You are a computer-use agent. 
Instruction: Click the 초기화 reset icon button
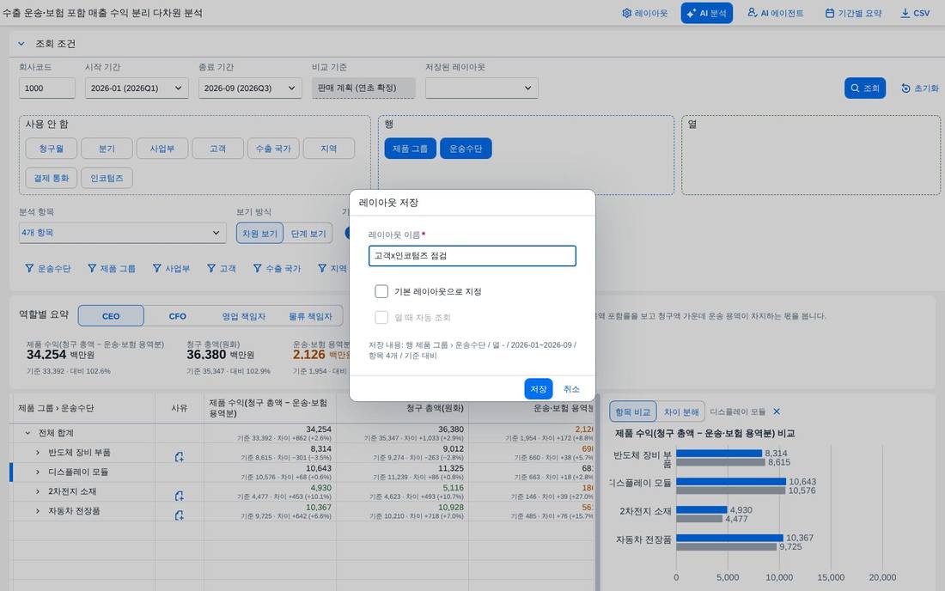920,88
